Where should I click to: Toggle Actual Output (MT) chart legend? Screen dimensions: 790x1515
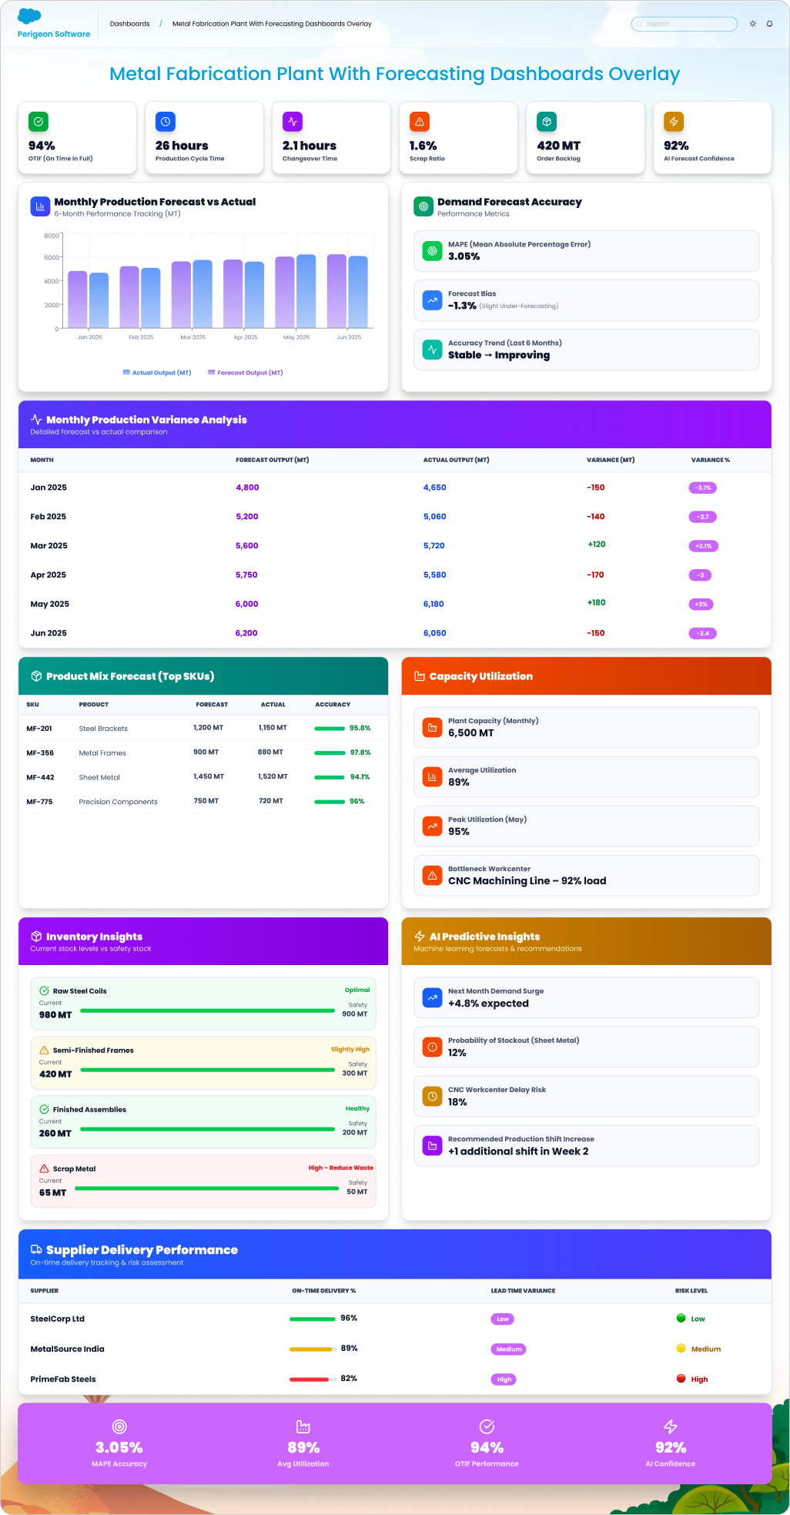pyautogui.click(x=157, y=373)
